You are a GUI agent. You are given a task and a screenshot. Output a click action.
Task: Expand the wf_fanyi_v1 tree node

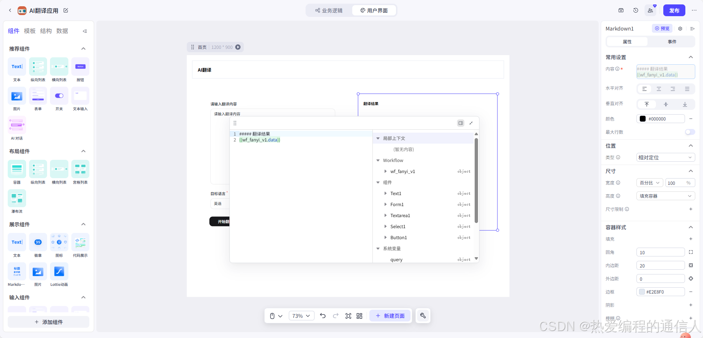(x=385, y=171)
